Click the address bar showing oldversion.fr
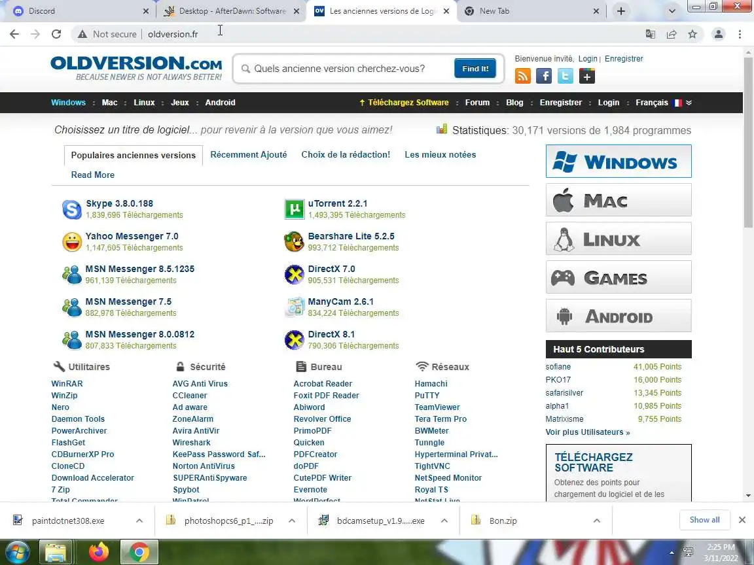754x565 pixels. coord(356,34)
